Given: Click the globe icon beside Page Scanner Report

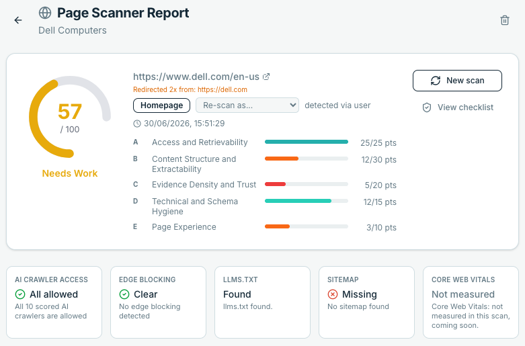Looking at the screenshot, I should [x=45, y=13].
